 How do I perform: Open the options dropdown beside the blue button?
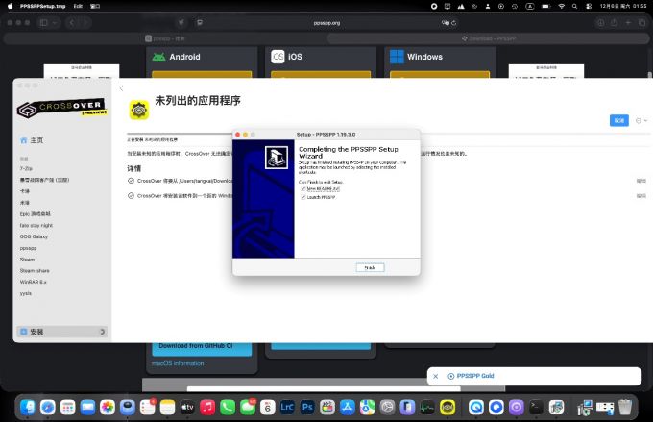641,120
